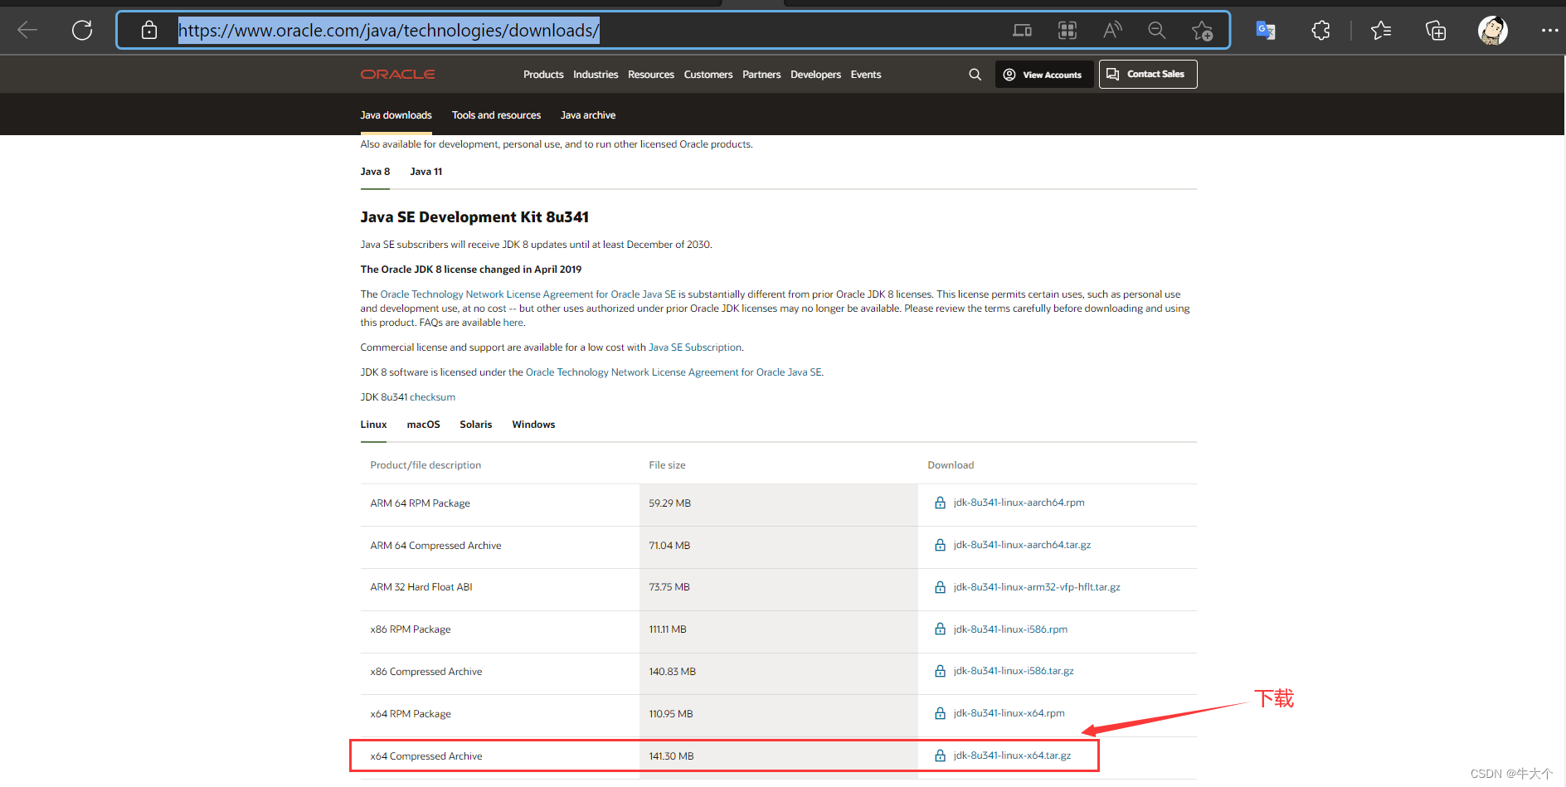This screenshot has width=1566, height=787.
Task: Click the site security lock in address bar
Action: (x=149, y=30)
